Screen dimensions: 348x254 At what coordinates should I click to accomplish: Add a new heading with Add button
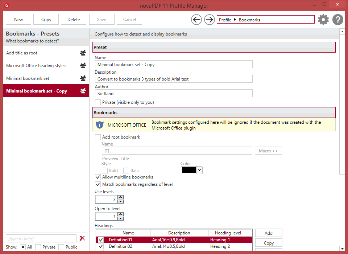click(x=269, y=233)
